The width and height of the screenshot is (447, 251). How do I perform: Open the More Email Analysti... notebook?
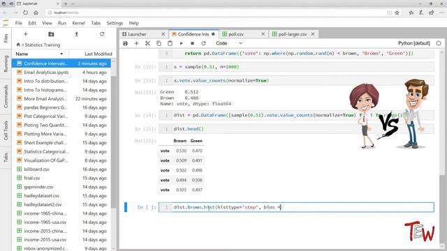pyautogui.click(x=61, y=99)
